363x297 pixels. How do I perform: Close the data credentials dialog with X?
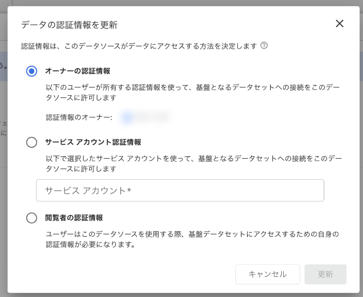pos(339,23)
